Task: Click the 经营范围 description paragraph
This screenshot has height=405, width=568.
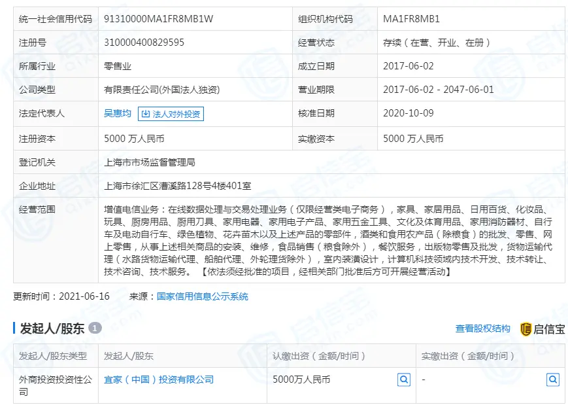Action: point(328,240)
